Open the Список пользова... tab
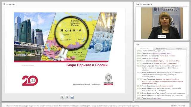Image resolution: width=191 pixels, height=107 pixels. 161,49
